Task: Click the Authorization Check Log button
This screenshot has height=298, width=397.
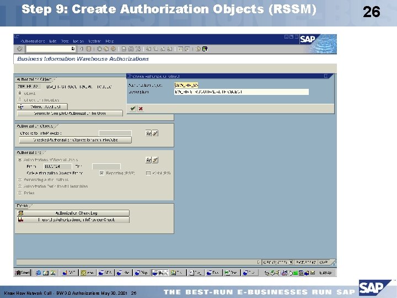Action: pos(73,213)
